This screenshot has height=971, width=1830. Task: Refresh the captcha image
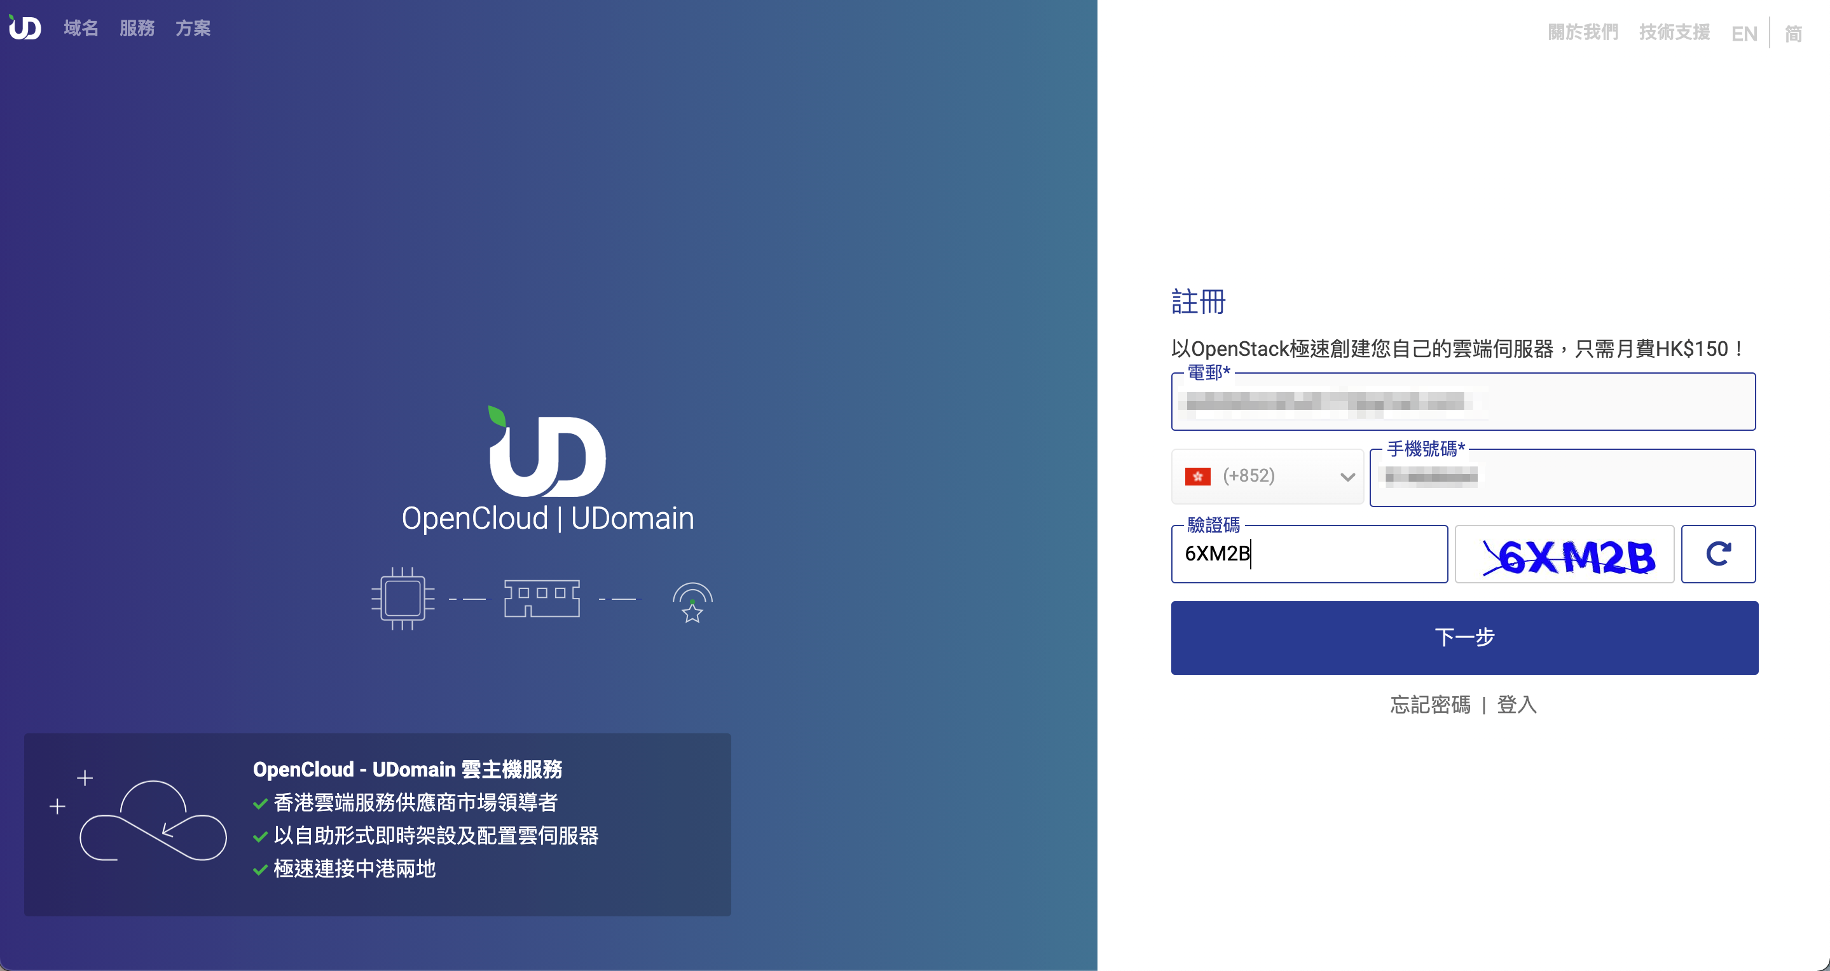(x=1719, y=553)
